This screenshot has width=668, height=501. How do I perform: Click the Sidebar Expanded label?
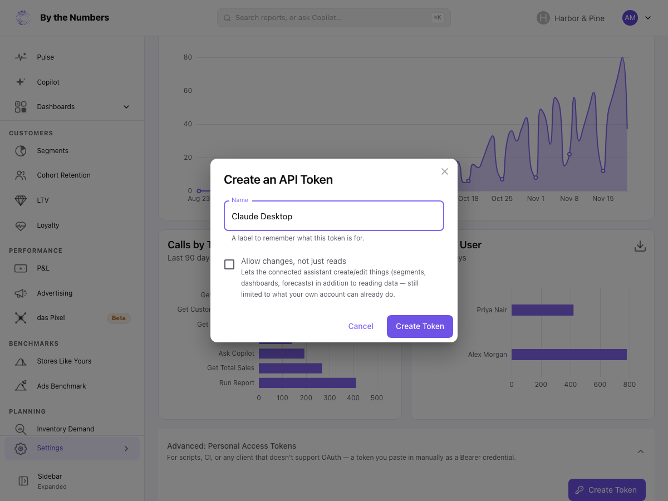[52, 481]
